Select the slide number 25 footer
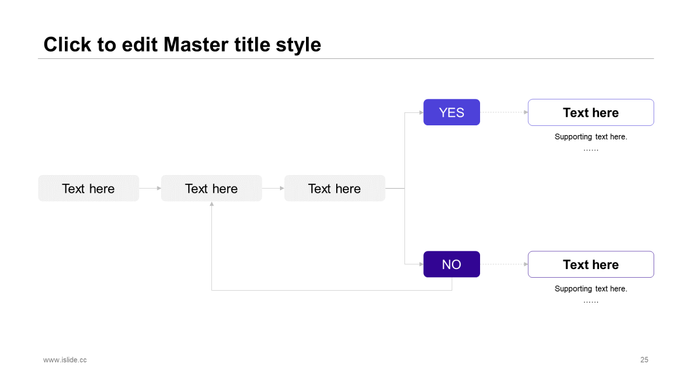The height and width of the screenshot is (389, 692). (x=644, y=360)
